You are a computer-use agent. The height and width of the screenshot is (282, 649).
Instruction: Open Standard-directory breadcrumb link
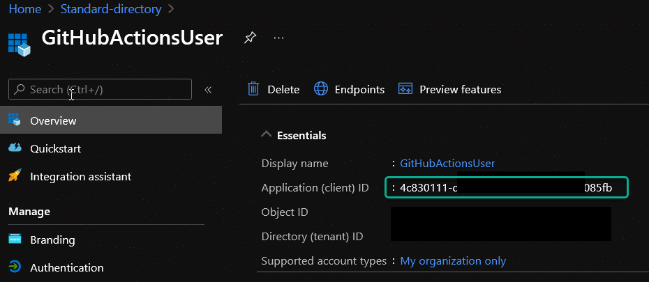[x=111, y=8]
